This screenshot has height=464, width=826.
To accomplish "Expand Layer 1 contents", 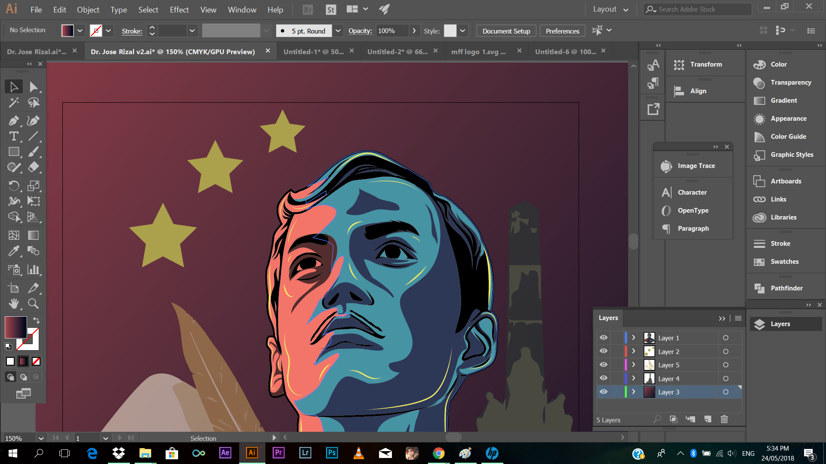I will [634, 338].
